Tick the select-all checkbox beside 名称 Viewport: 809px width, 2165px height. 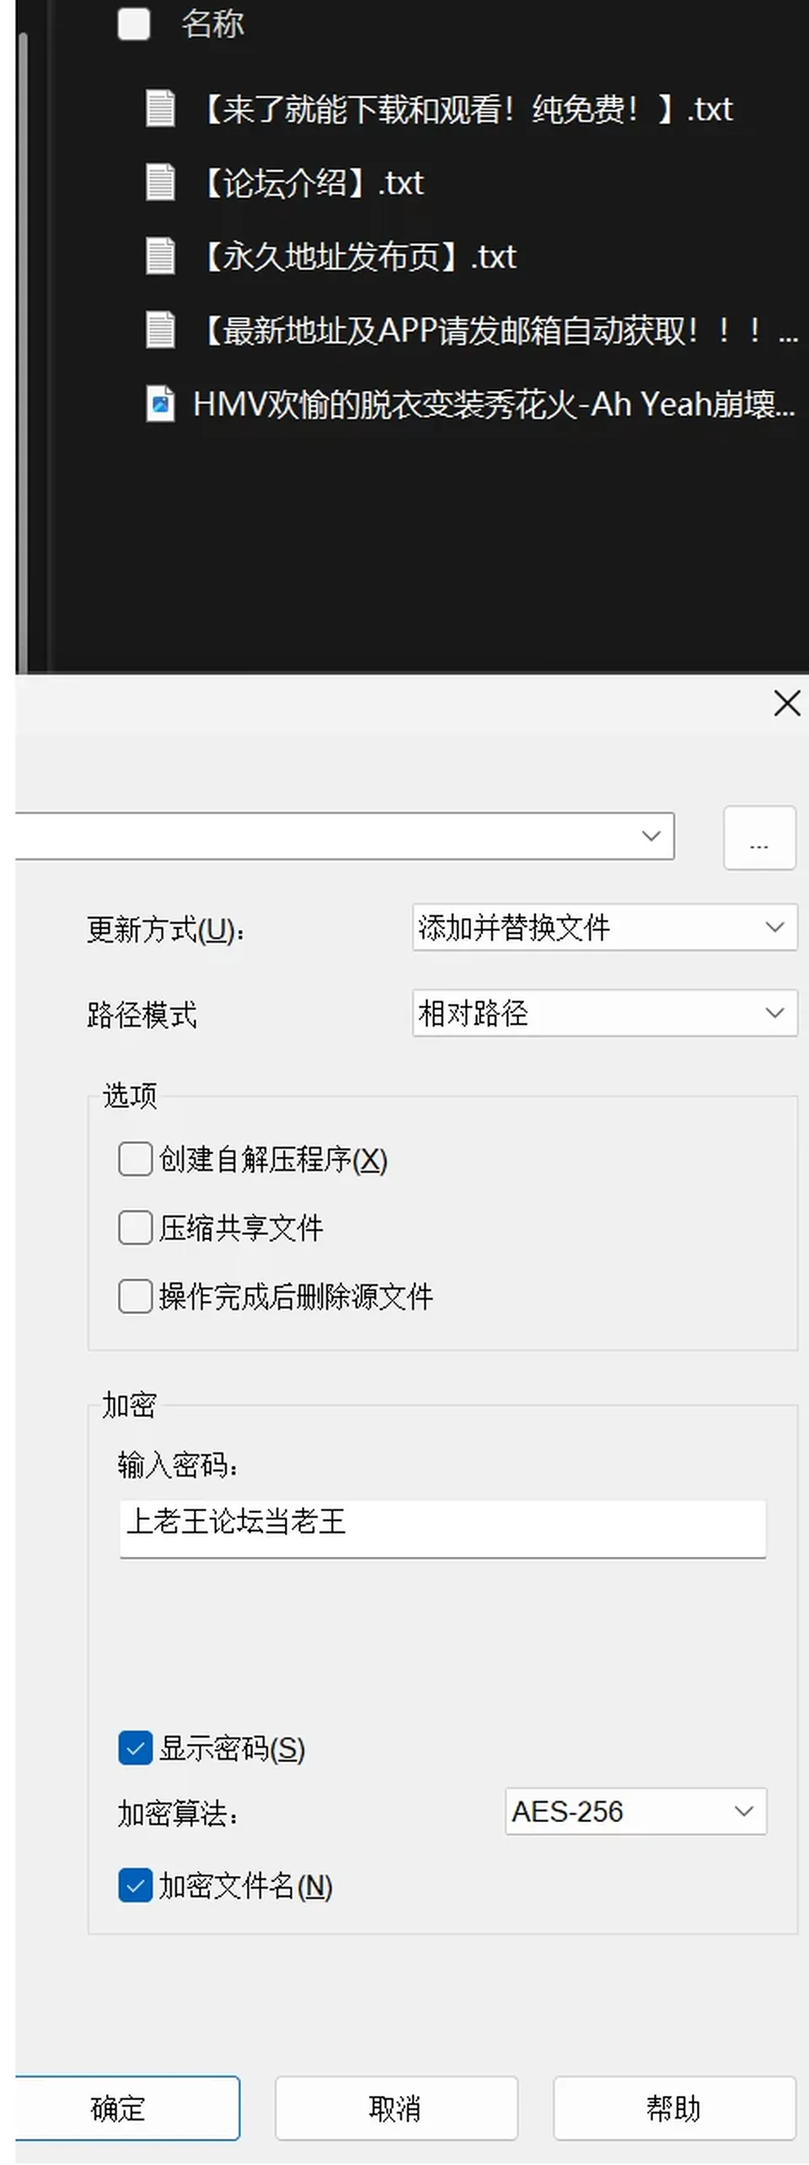(x=134, y=24)
